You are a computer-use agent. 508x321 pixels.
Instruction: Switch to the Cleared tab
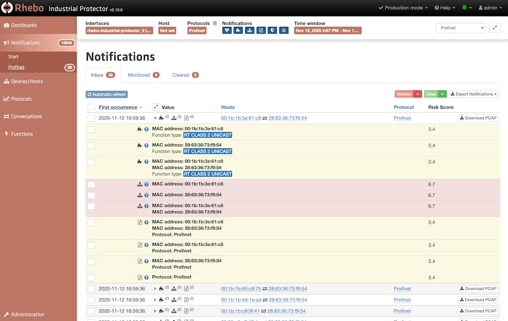click(185, 75)
